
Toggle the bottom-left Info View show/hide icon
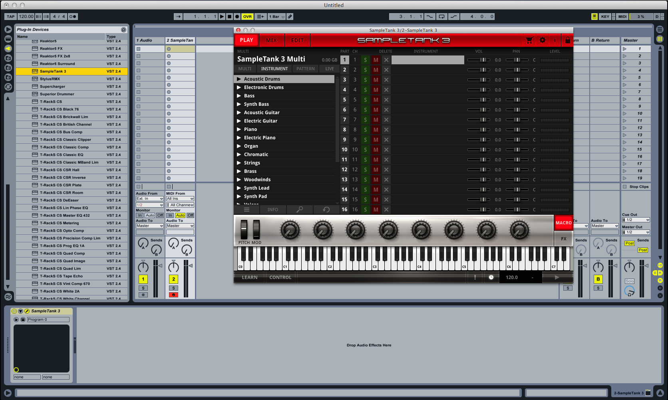(8, 393)
